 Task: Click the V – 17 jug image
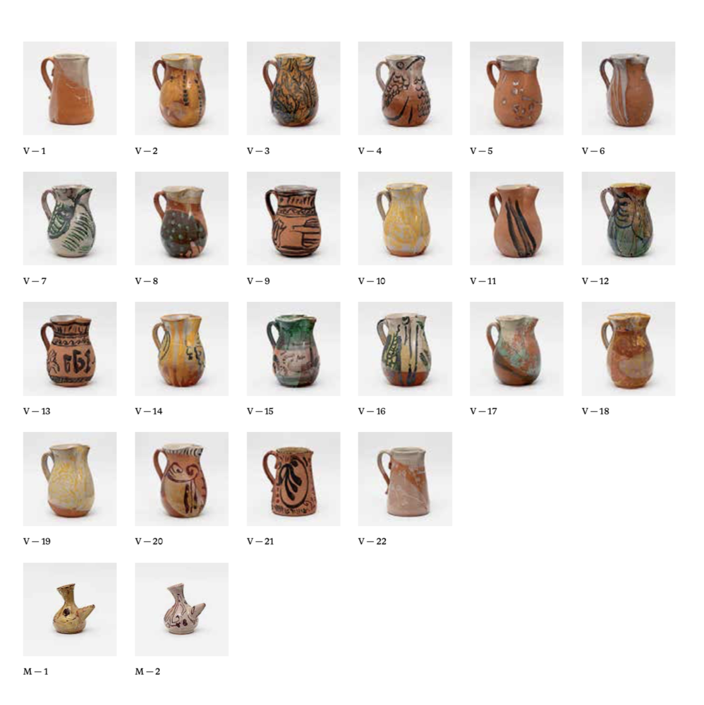(x=516, y=349)
